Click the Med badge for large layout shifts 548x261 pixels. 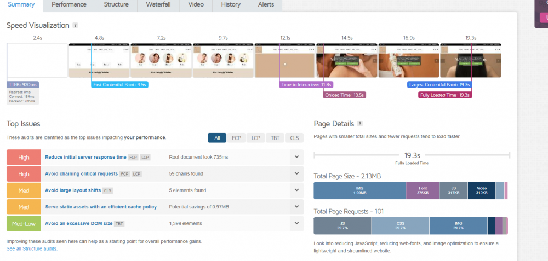pos(24,190)
